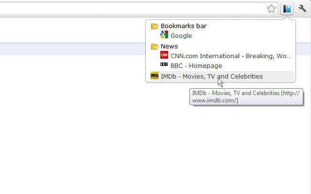Open the Google bookmark
Image resolution: width=311 pixels, height=194 pixels.
pos(181,35)
